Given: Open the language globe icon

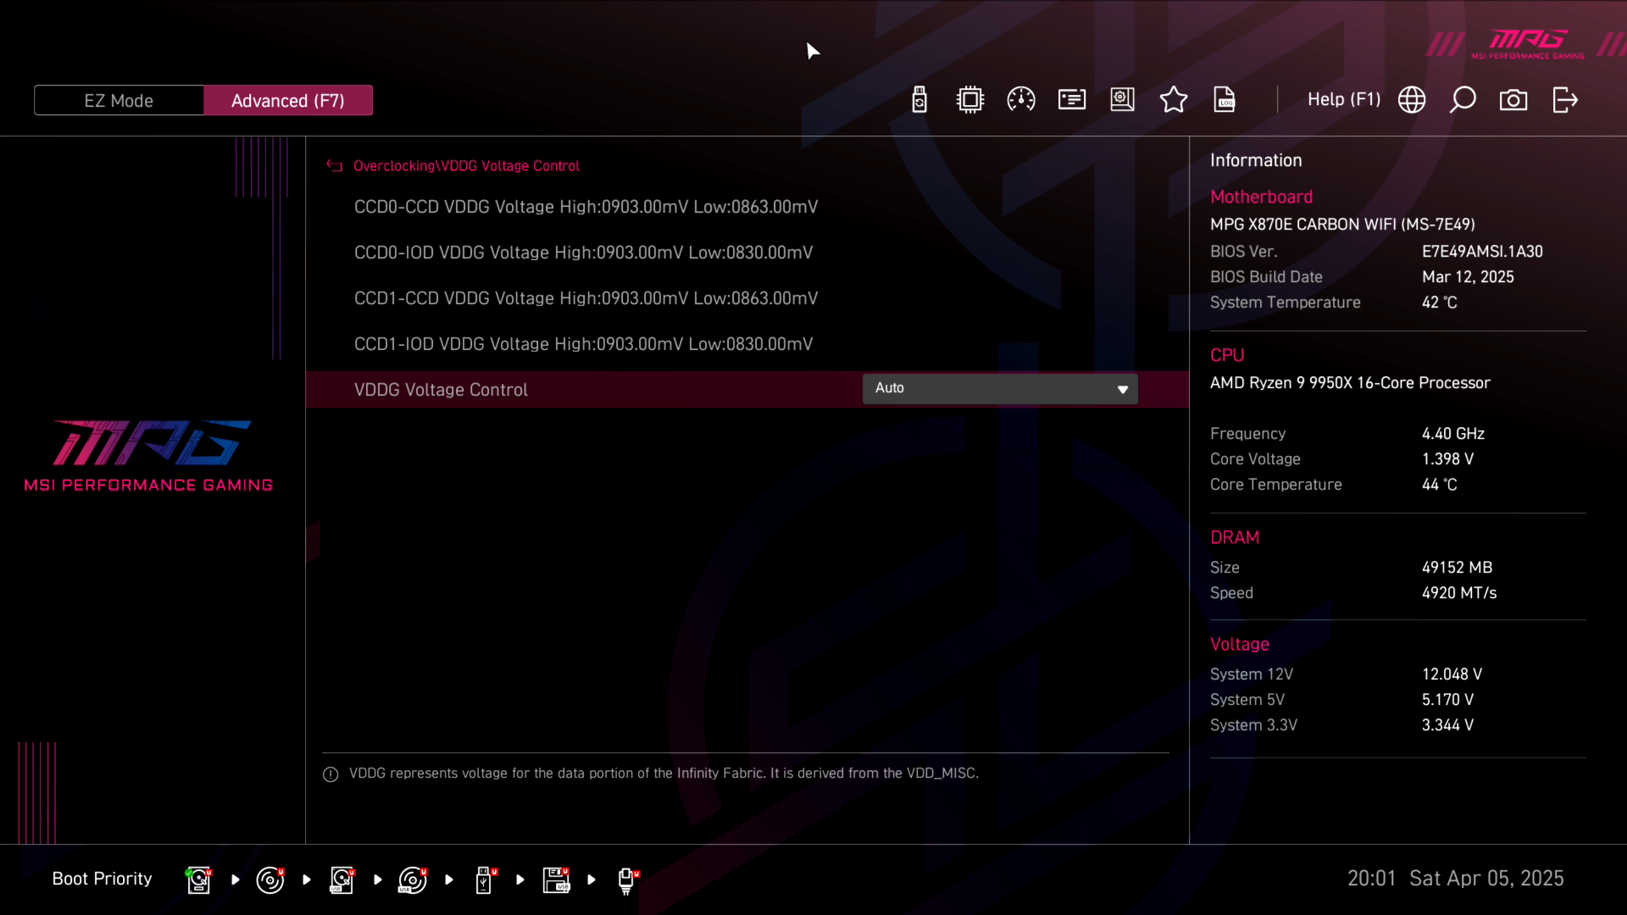Looking at the screenshot, I should pyautogui.click(x=1412, y=100).
